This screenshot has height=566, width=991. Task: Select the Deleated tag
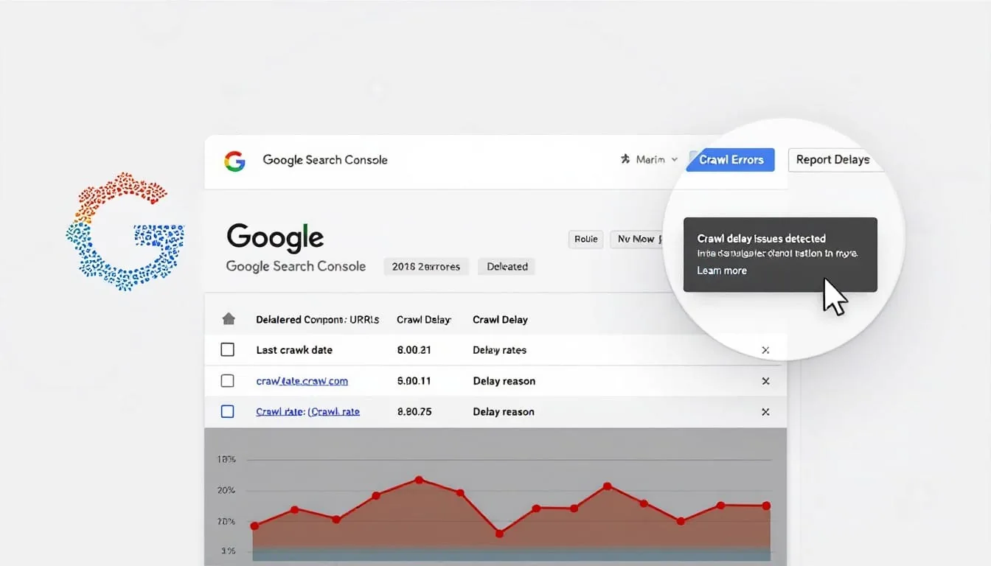click(x=507, y=267)
